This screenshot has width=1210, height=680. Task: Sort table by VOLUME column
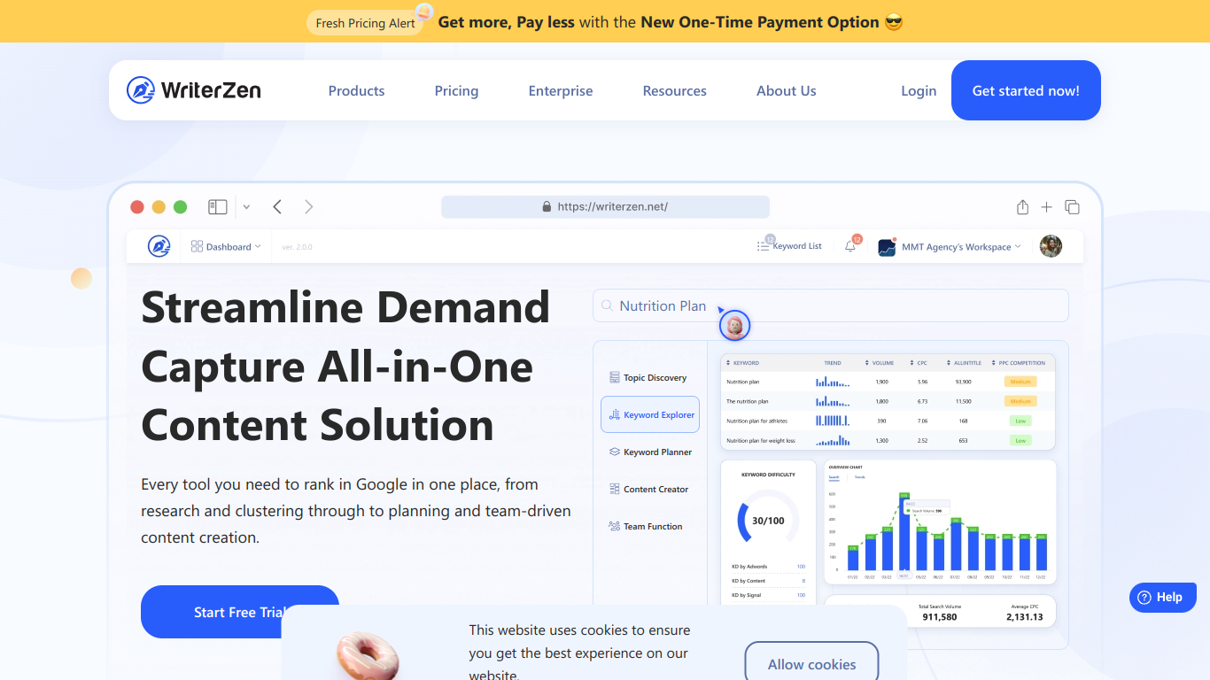click(880, 363)
